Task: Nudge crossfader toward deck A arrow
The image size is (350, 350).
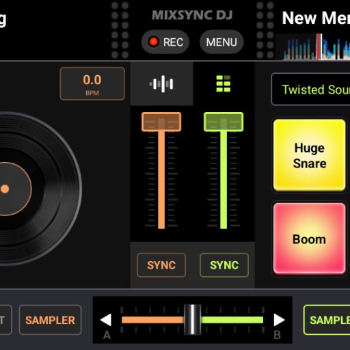Action: (106, 320)
